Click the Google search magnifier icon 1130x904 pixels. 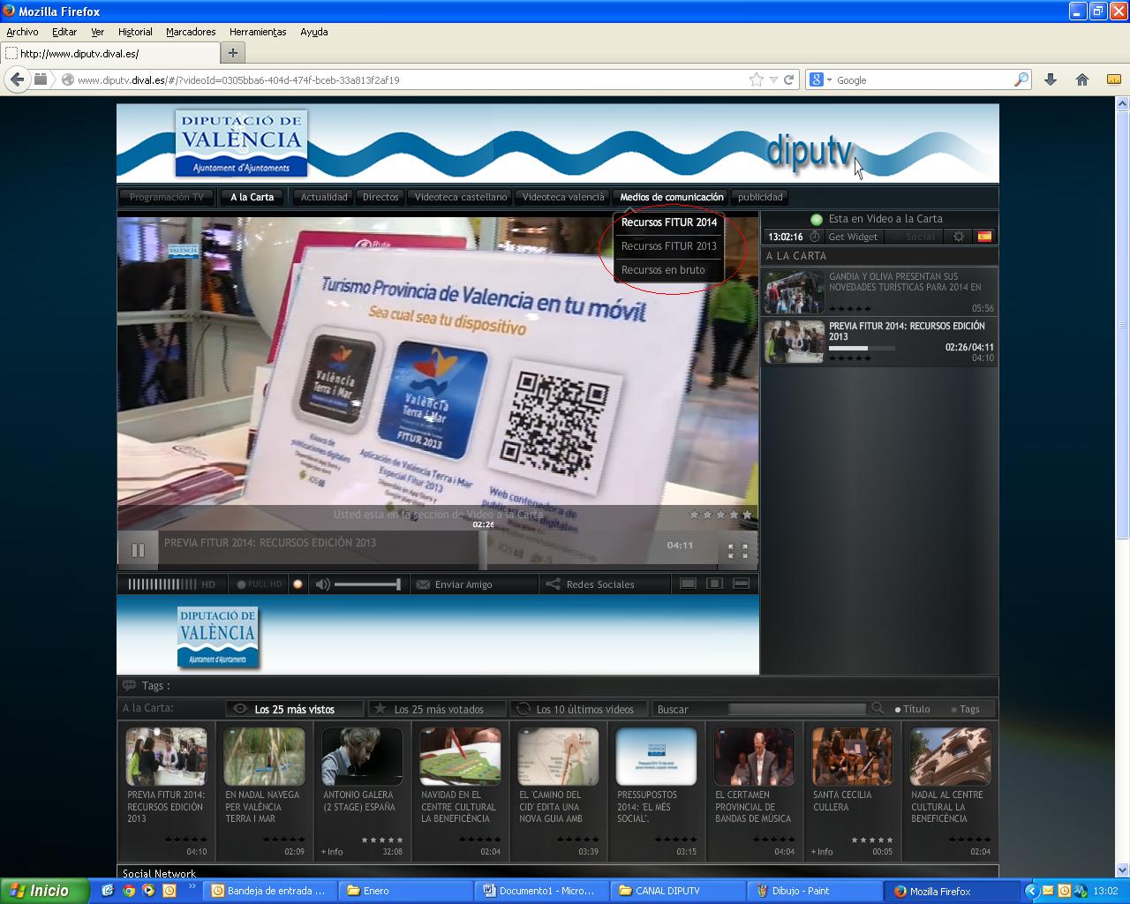tap(1021, 79)
